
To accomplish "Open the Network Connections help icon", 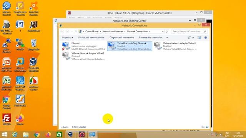I will 206,38.
